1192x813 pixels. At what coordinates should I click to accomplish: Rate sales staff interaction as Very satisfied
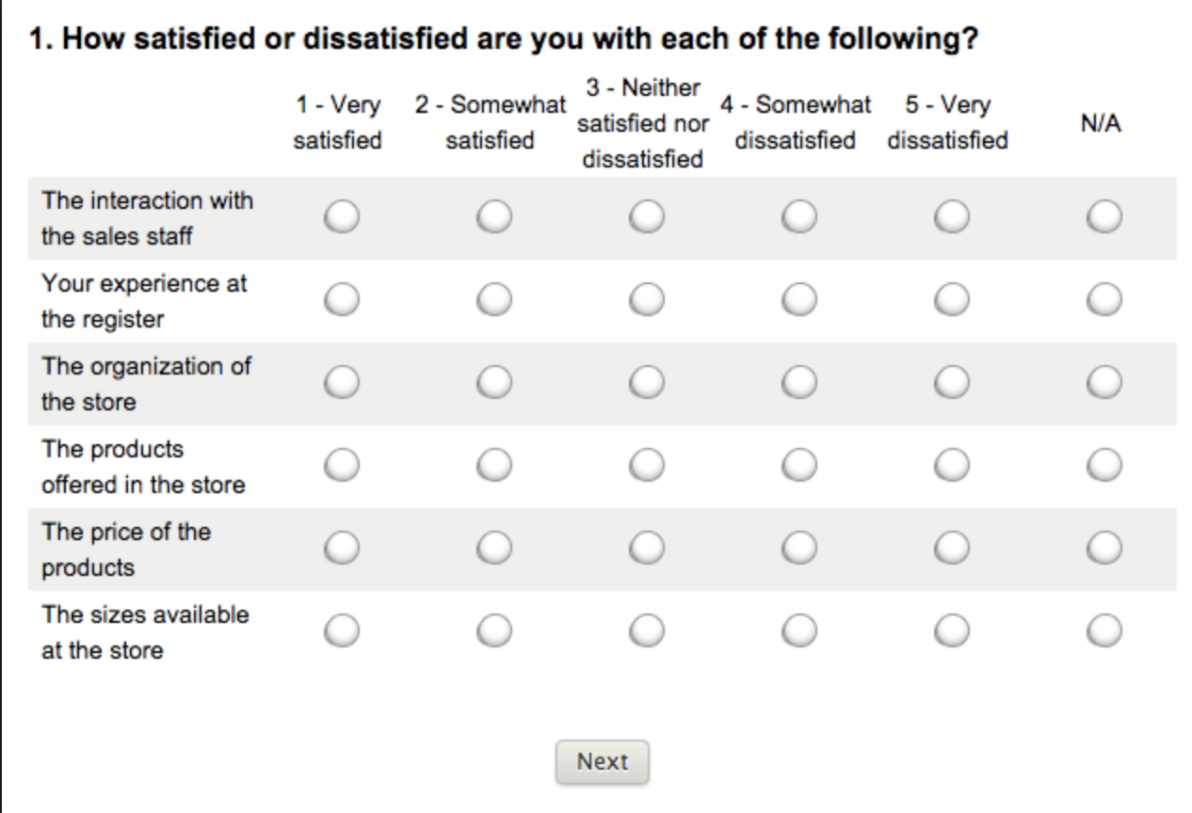tap(341, 218)
